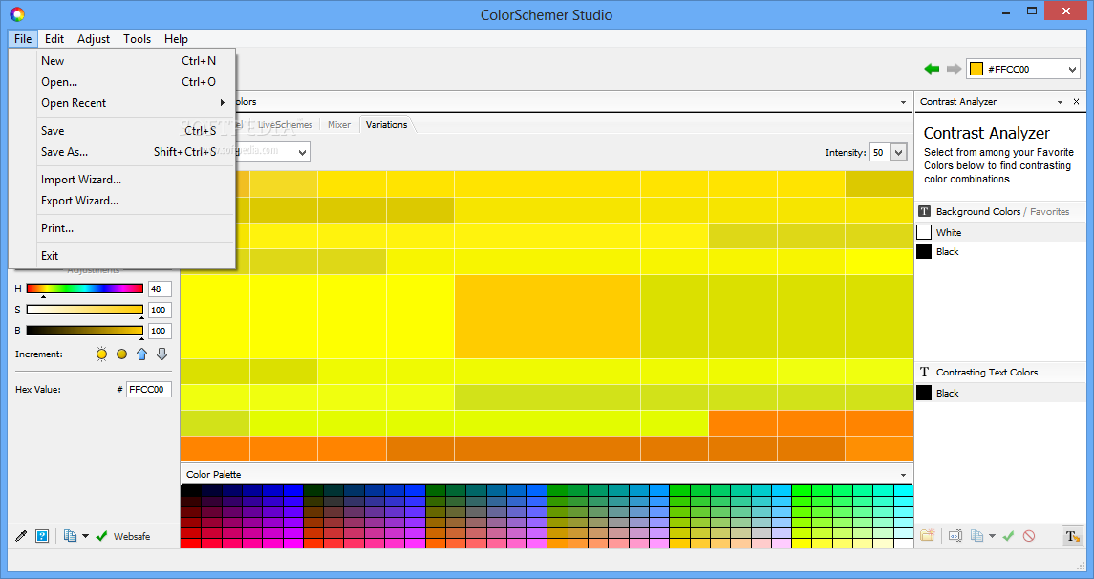This screenshot has width=1094, height=579.
Task: Edit the saturation value field
Action: pyautogui.click(x=160, y=310)
